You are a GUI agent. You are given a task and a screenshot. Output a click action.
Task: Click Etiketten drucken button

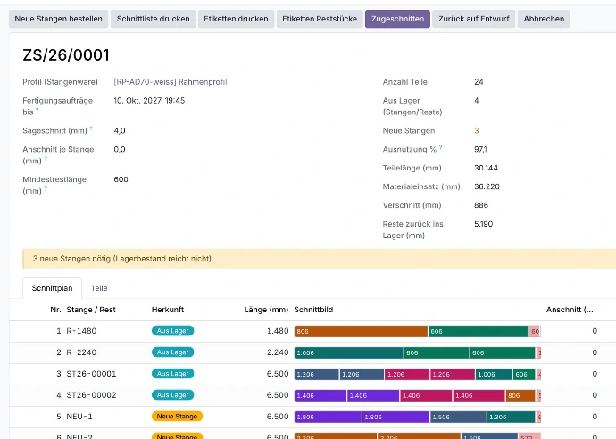236,19
